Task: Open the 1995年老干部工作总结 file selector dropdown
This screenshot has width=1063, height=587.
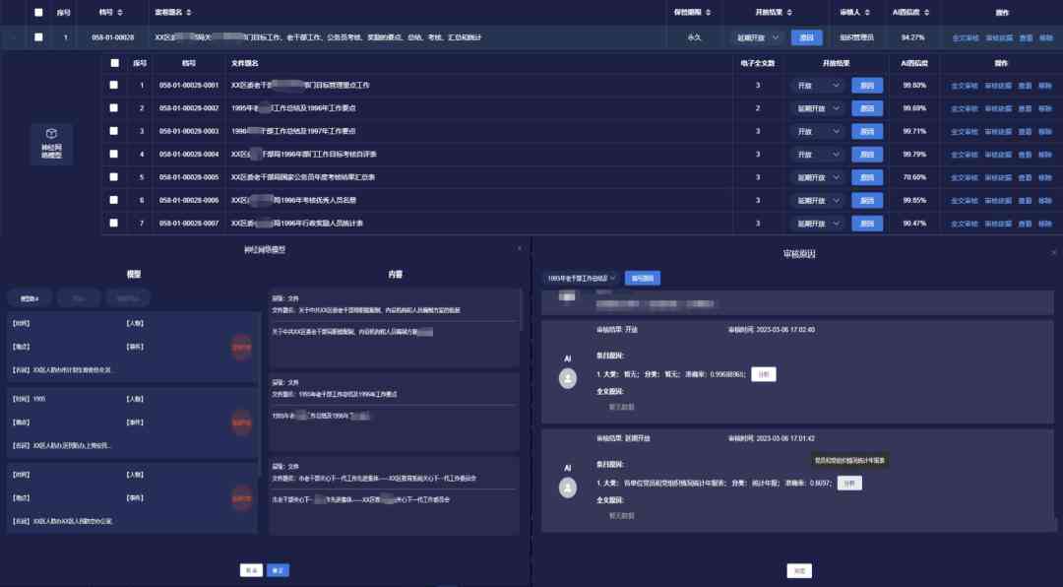Action: pyautogui.click(x=581, y=278)
